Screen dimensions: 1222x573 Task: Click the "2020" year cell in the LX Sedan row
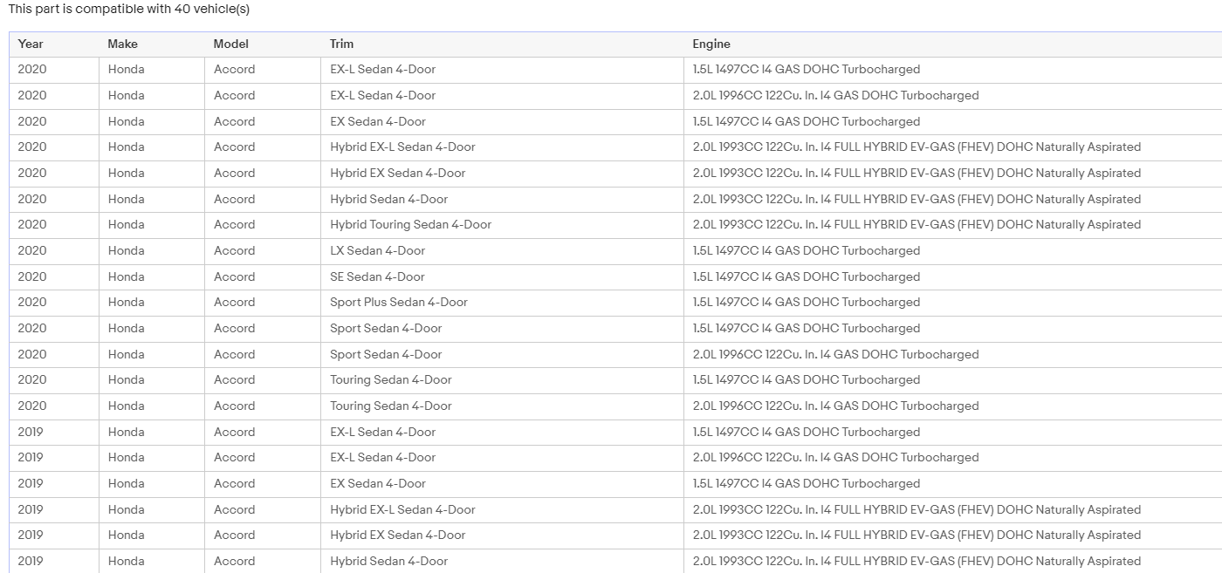(x=54, y=251)
